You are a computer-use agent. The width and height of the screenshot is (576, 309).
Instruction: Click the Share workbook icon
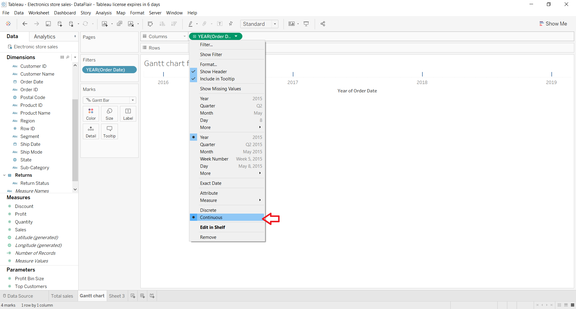click(323, 24)
